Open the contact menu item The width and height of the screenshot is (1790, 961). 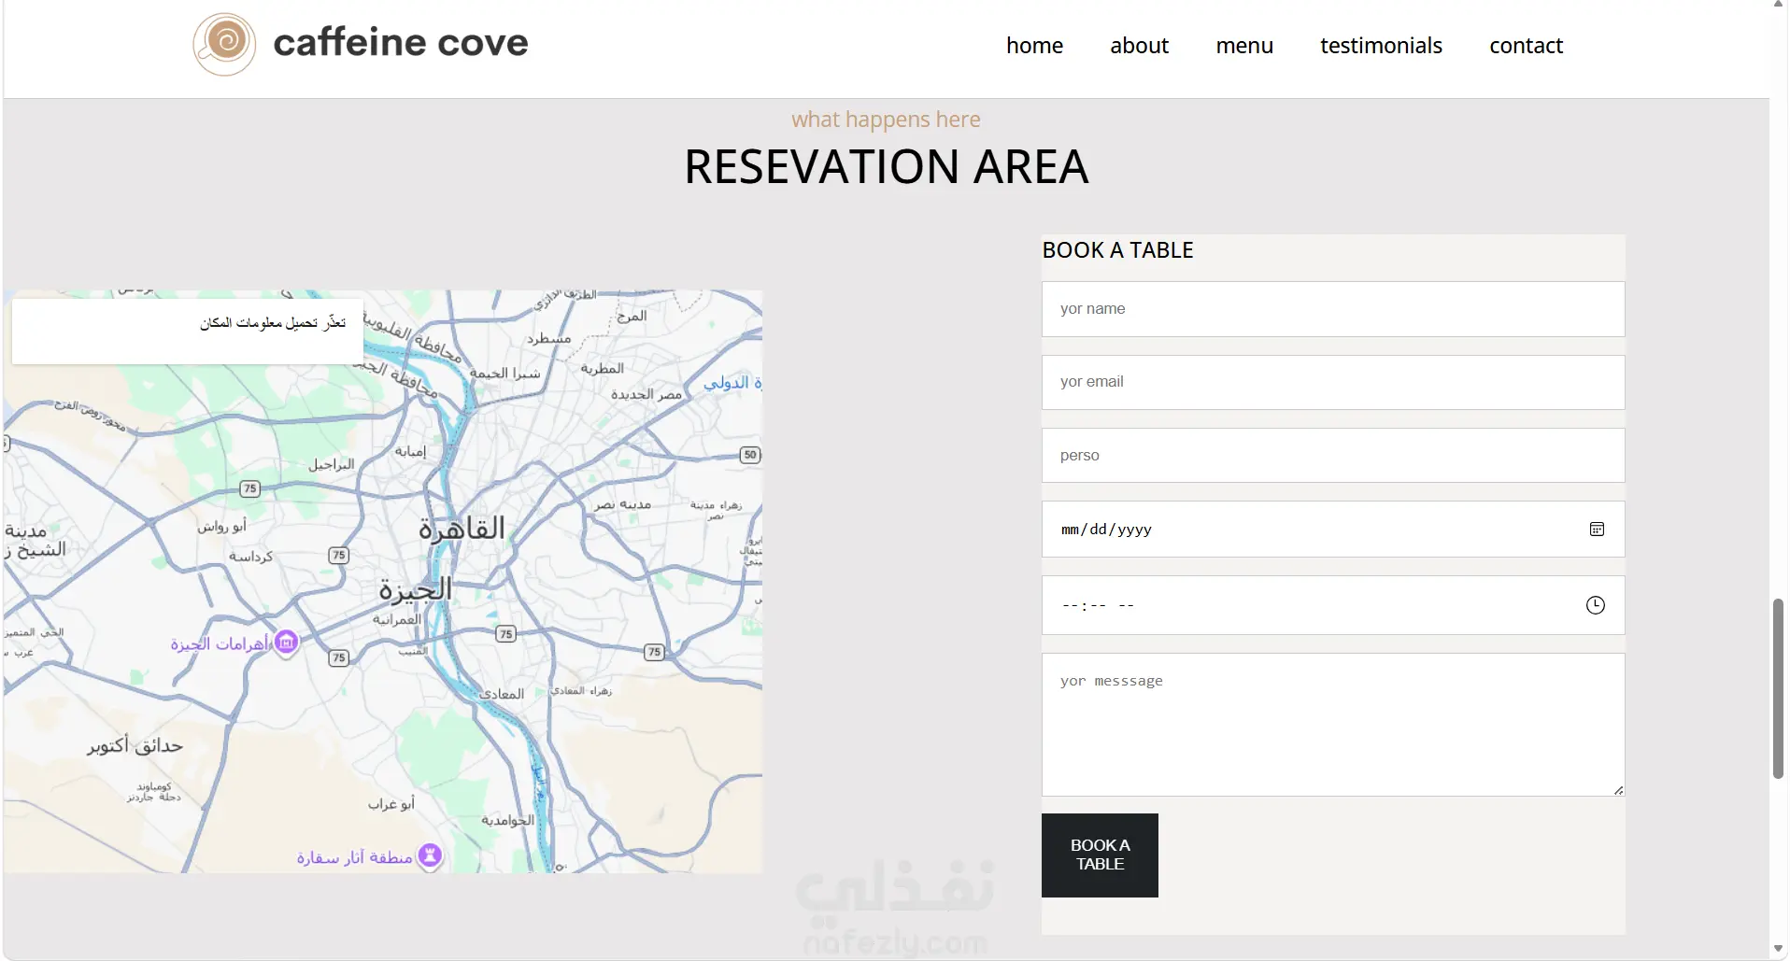tap(1526, 46)
